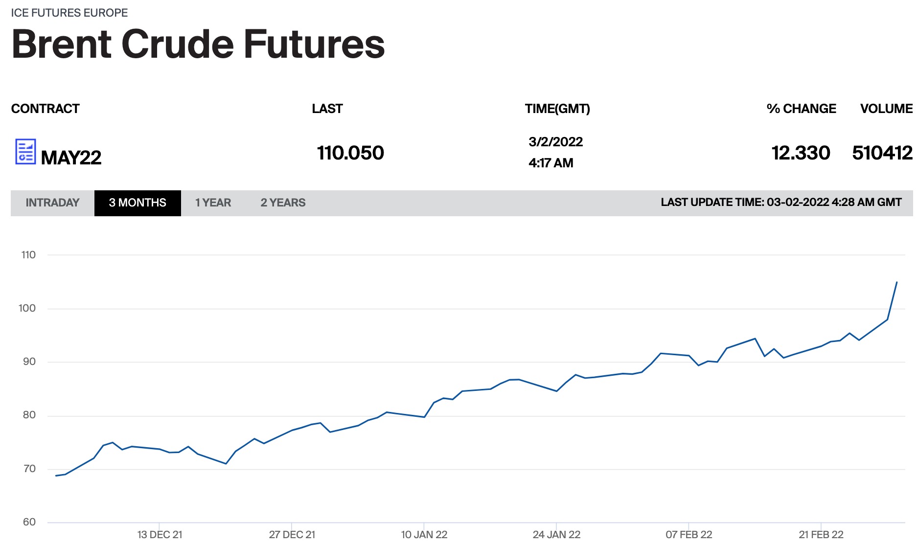
Task: Click the percent change value 12.330
Action: pos(801,153)
